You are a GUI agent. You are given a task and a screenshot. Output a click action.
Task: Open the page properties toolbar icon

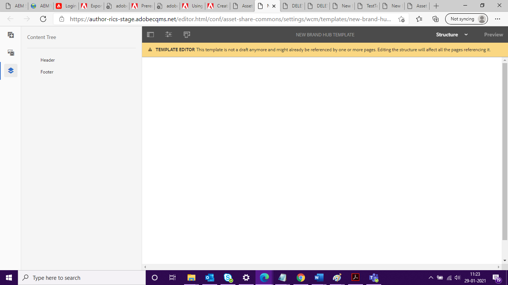pyautogui.click(x=168, y=34)
